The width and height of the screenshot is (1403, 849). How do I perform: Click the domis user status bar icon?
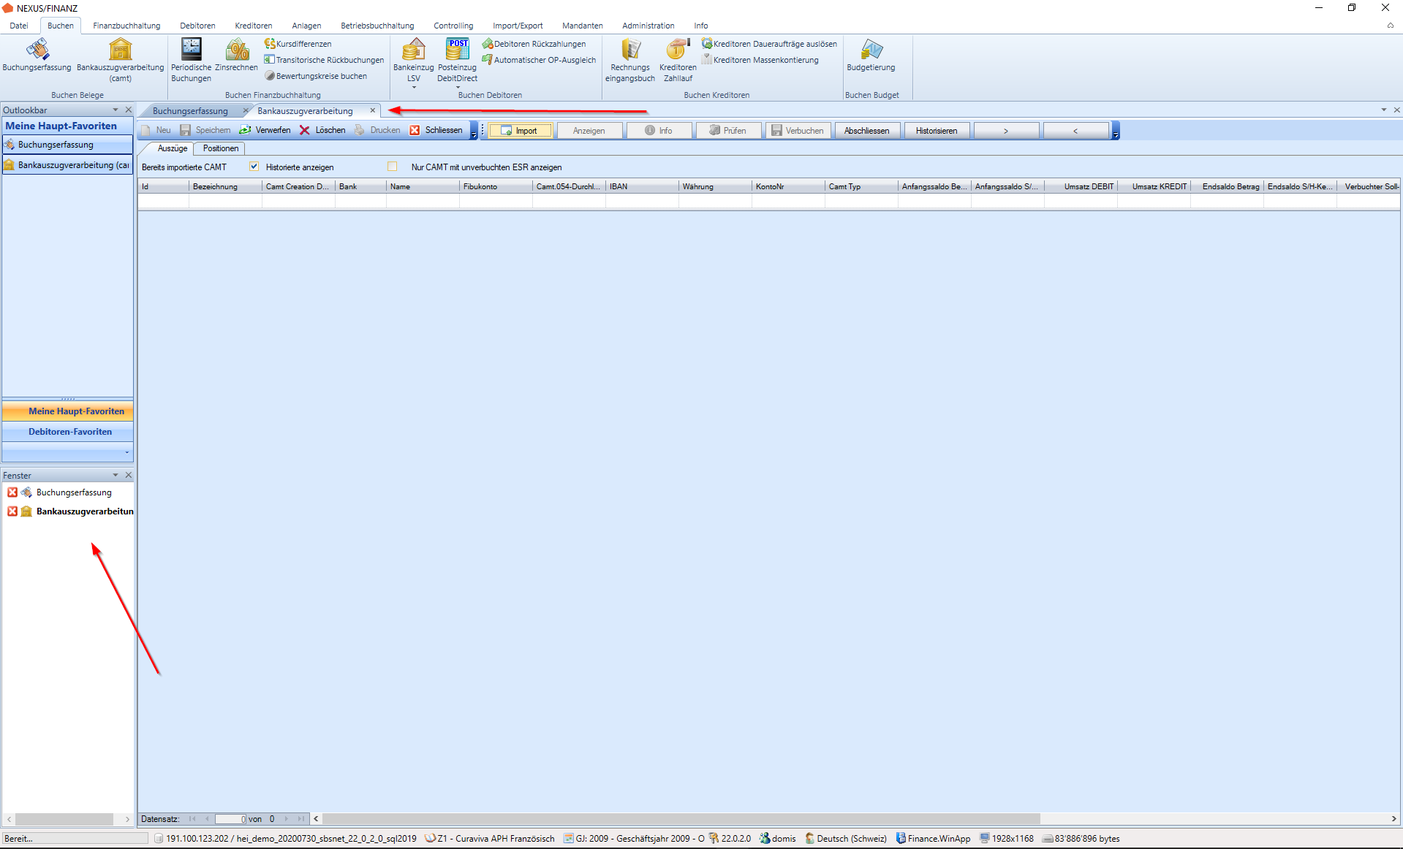point(765,839)
